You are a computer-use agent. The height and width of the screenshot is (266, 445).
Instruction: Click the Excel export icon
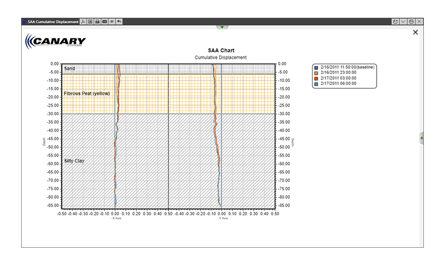pyautogui.click(x=90, y=22)
